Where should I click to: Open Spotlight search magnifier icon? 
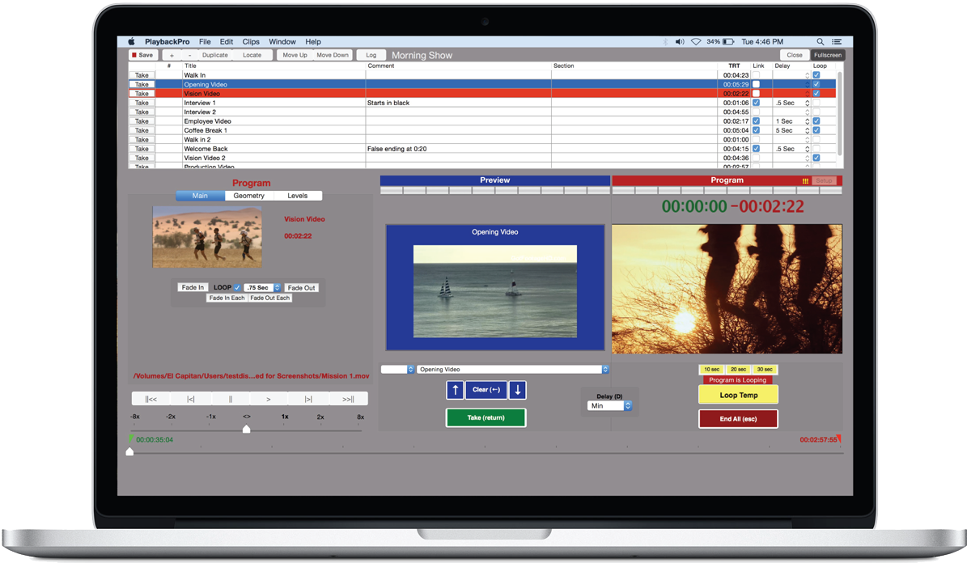[820, 41]
